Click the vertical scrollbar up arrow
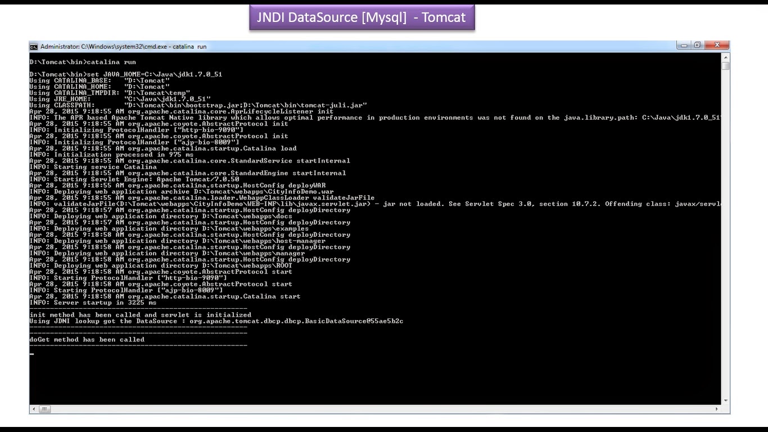Viewport: 768px width, 432px height. (x=726, y=57)
